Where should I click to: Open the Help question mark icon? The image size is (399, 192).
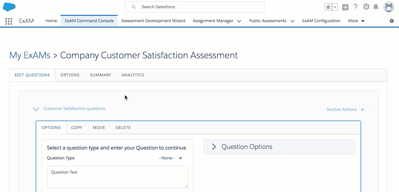(356, 7)
